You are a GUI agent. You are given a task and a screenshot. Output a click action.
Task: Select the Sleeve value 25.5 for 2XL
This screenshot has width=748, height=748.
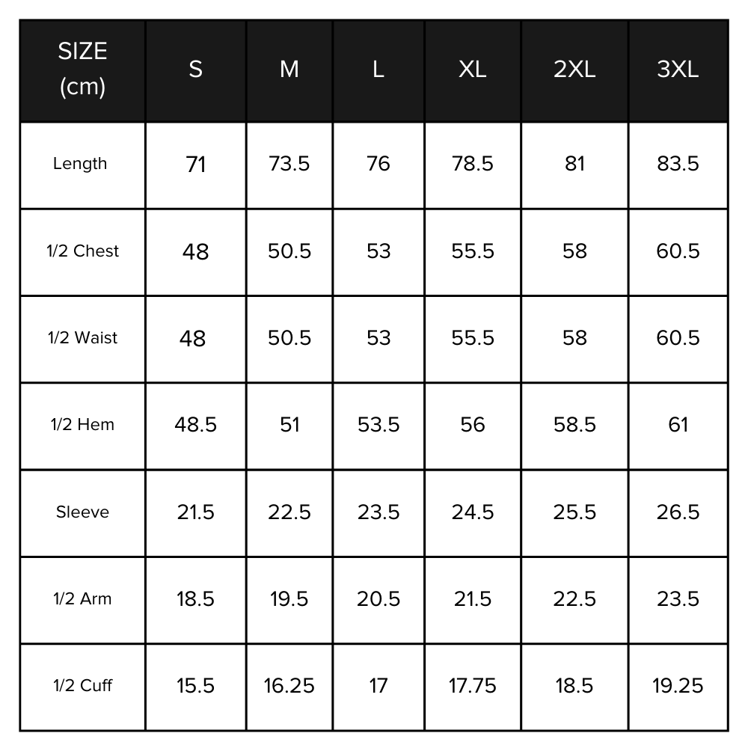(574, 512)
